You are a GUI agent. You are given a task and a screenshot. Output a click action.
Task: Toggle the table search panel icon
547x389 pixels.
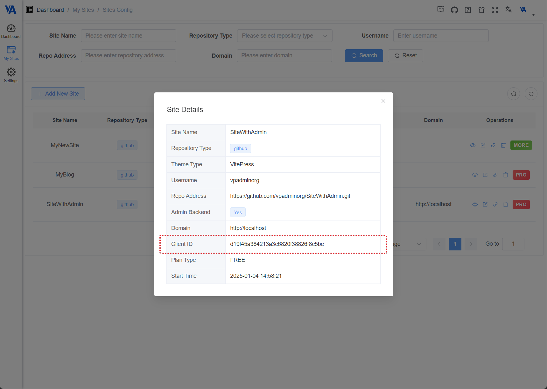click(x=513, y=94)
